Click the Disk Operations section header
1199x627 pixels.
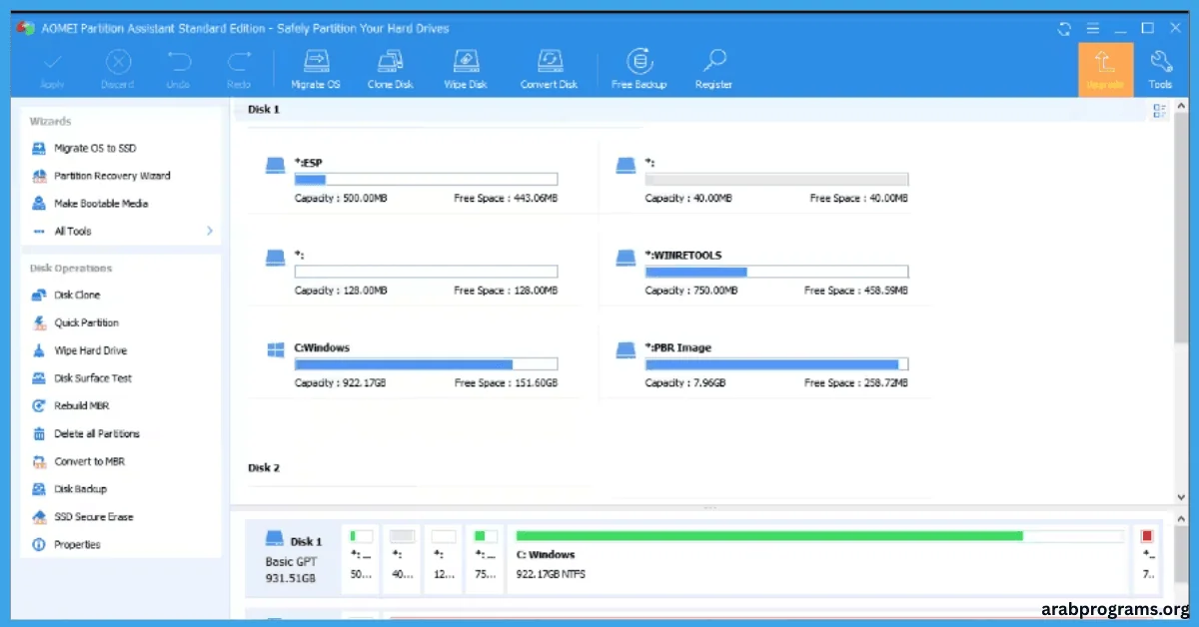pos(71,269)
